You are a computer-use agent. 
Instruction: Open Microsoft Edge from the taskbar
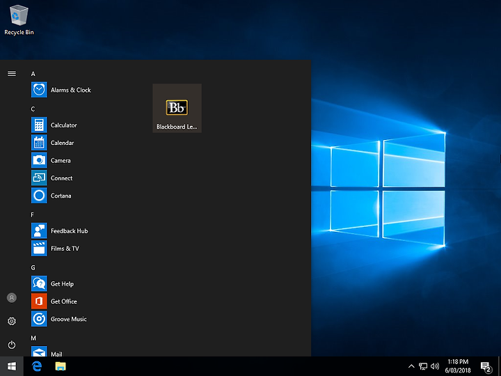point(37,366)
